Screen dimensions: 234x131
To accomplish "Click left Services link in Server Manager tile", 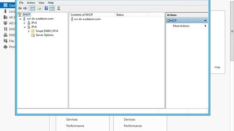I will [x=72, y=119].
